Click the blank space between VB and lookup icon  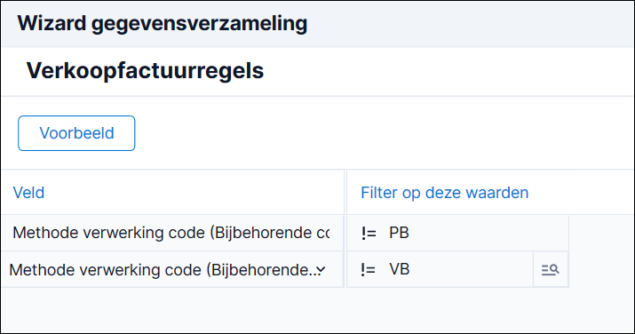pos(471,270)
